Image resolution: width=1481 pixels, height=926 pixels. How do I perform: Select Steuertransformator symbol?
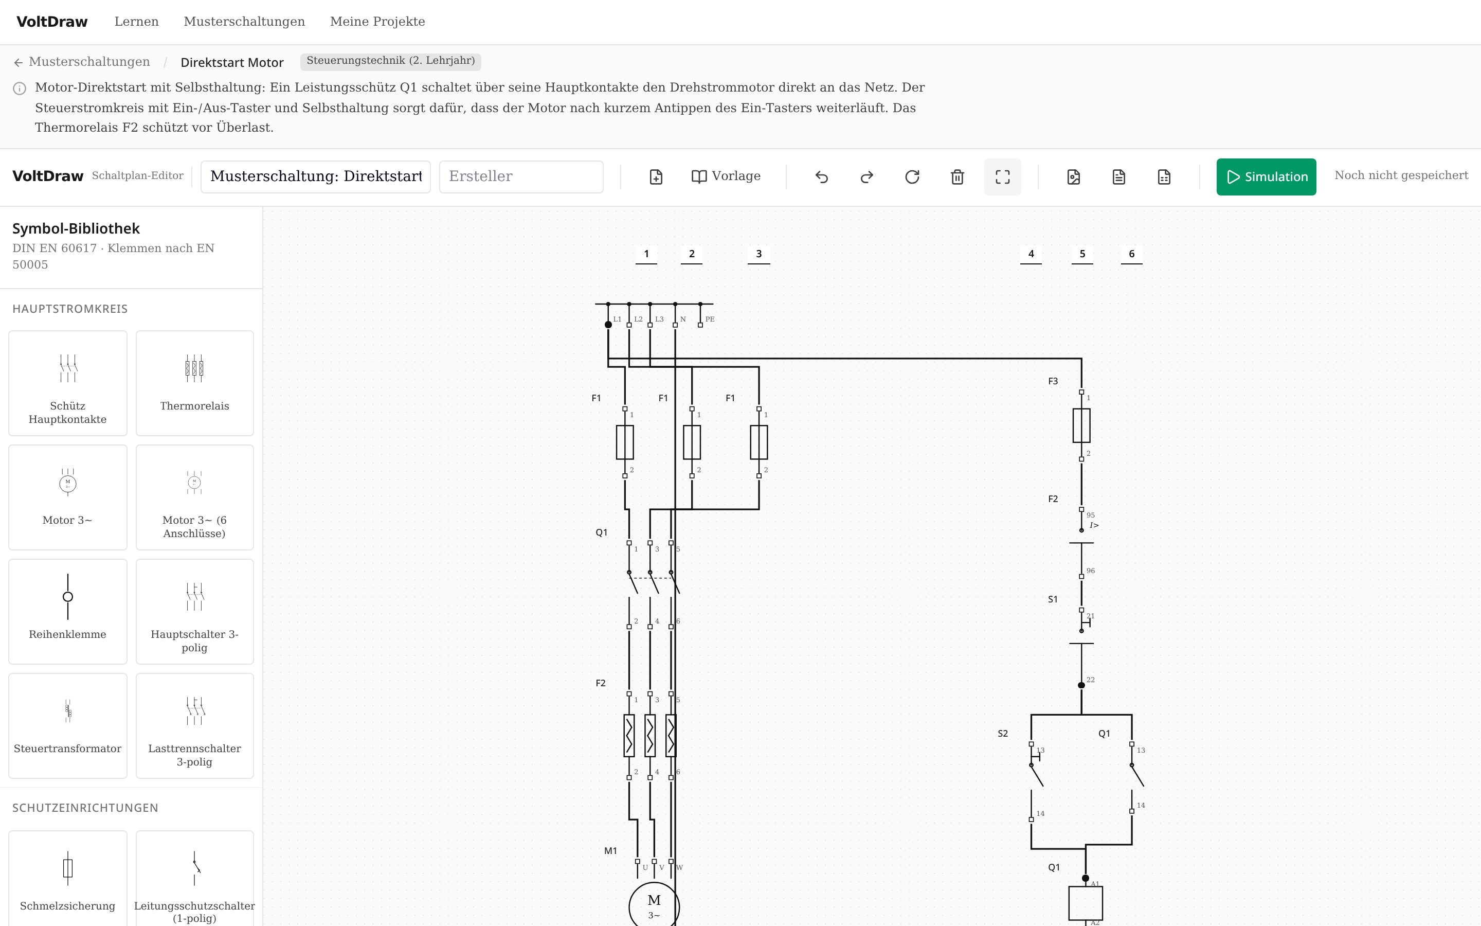(x=68, y=726)
